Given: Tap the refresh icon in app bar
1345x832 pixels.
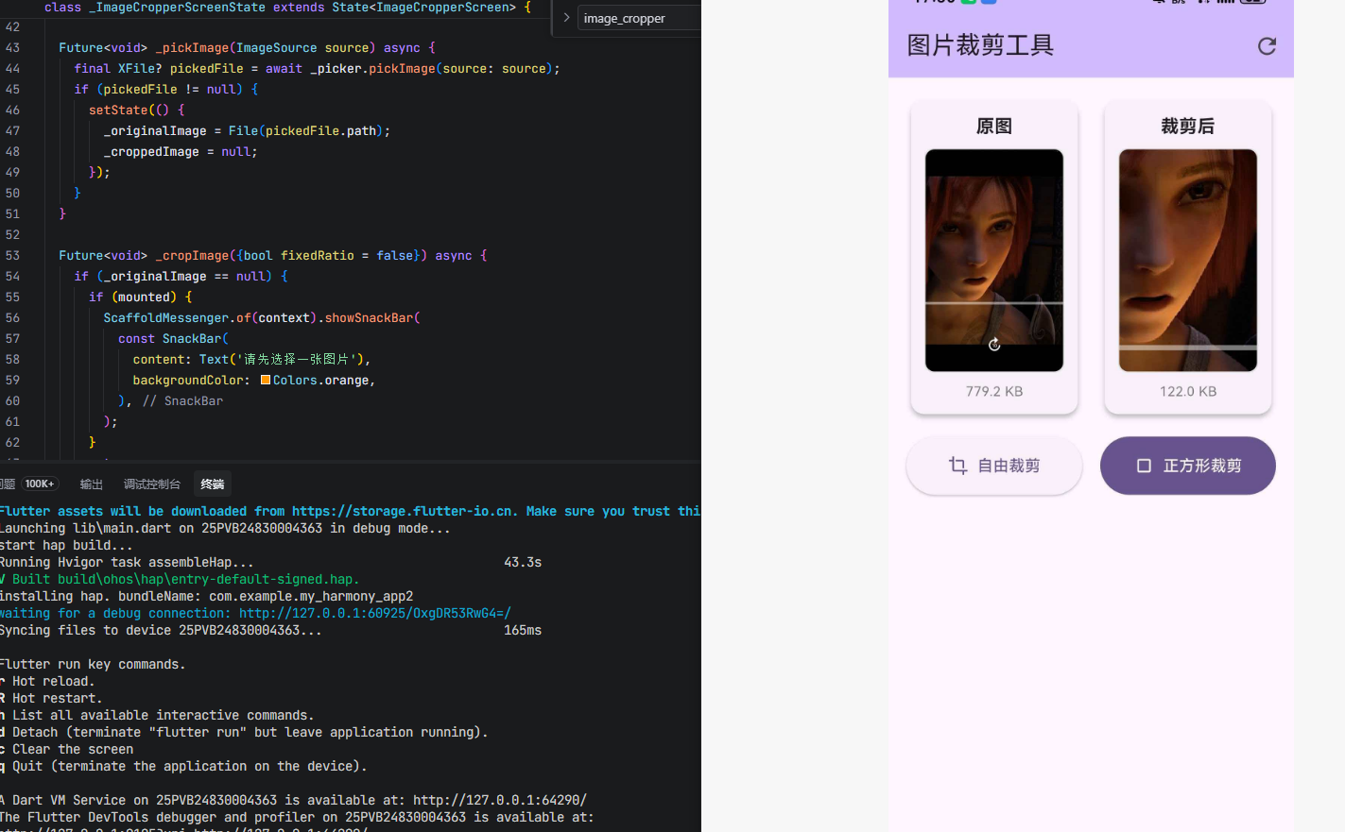Looking at the screenshot, I should point(1267,45).
